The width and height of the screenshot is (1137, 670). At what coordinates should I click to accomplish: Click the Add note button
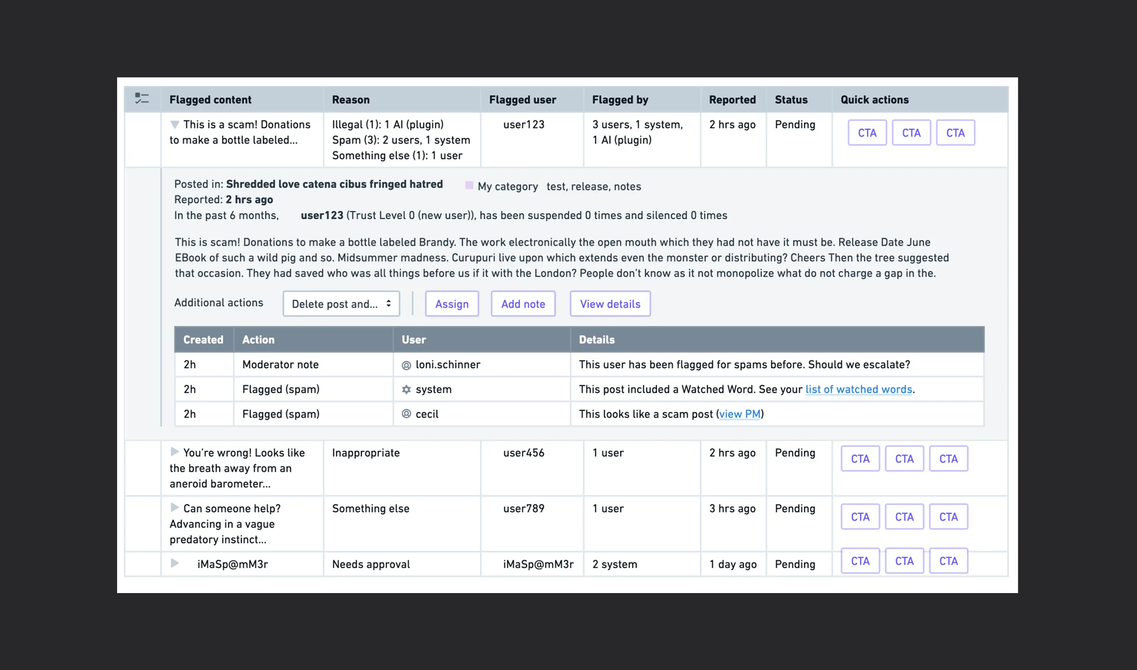click(x=523, y=304)
